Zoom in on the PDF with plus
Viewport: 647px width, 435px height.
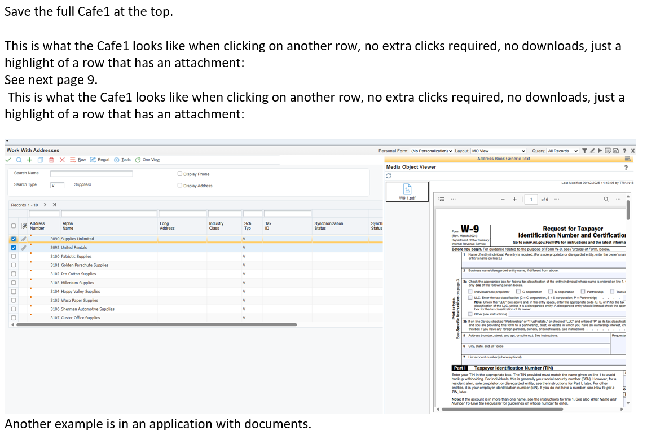coord(514,199)
